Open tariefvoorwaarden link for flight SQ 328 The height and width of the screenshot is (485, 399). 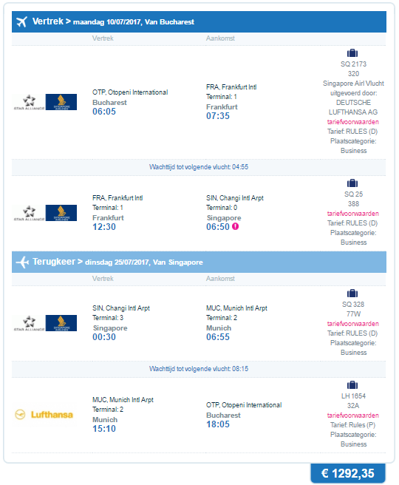[x=353, y=324]
